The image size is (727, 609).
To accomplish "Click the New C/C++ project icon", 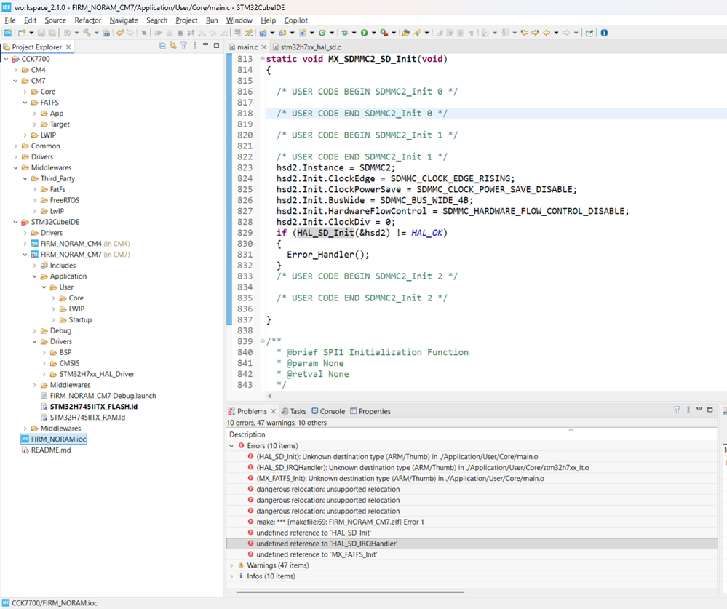I will click(263, 33).
